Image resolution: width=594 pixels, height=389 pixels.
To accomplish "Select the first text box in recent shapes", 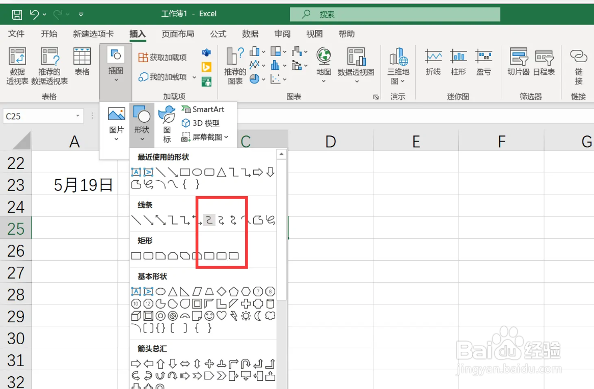I will point(136,172).
